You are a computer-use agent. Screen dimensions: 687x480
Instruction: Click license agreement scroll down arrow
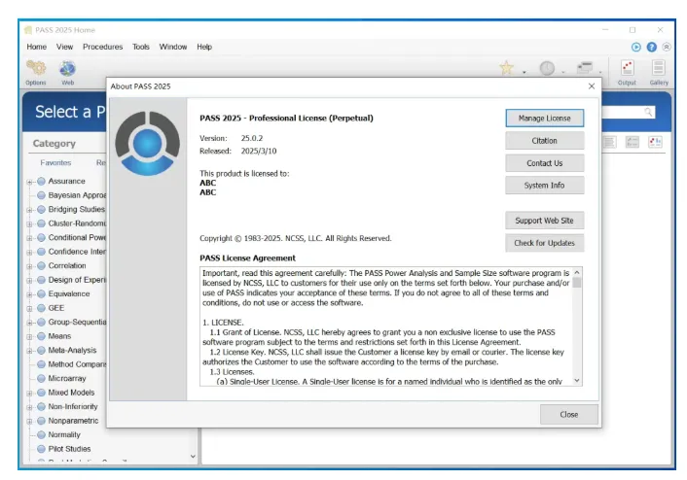[x=577, y=381]
